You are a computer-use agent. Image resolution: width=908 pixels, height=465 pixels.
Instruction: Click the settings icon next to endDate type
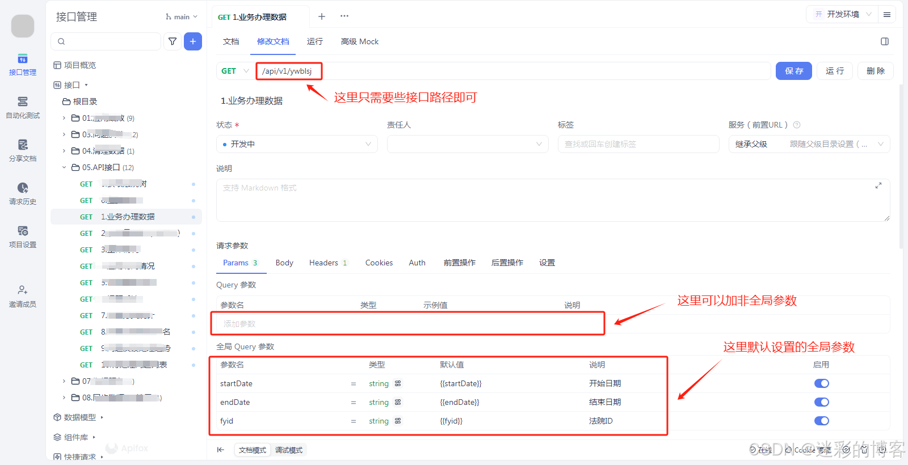(398, 402)
